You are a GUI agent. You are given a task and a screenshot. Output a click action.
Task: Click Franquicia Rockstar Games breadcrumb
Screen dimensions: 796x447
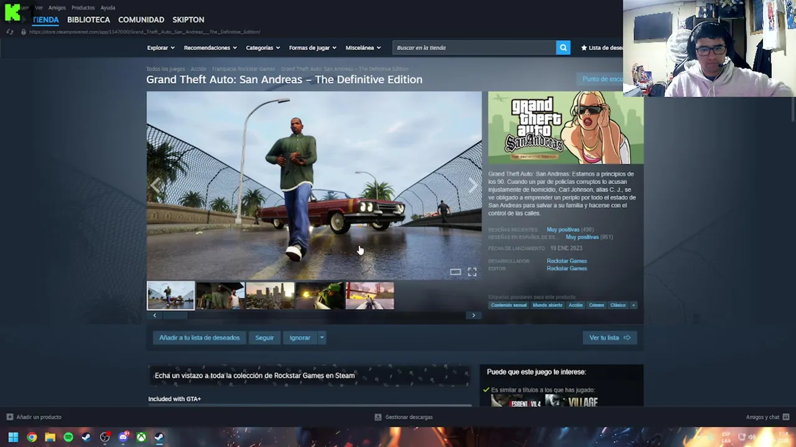[243, 69]
